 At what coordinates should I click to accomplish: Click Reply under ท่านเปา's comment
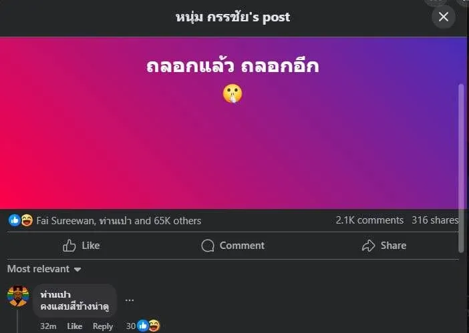click(103, 326)
